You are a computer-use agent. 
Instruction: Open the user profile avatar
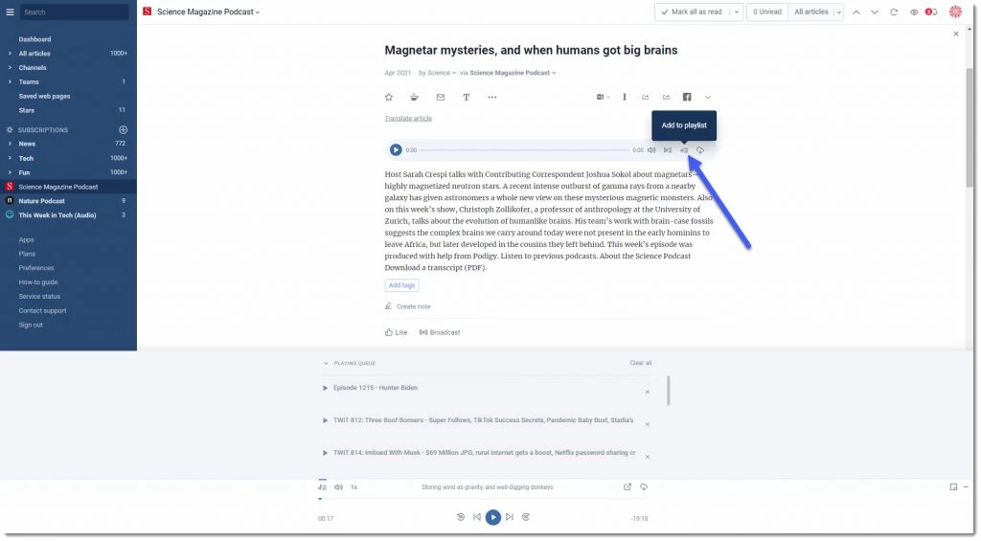(955, 11)
